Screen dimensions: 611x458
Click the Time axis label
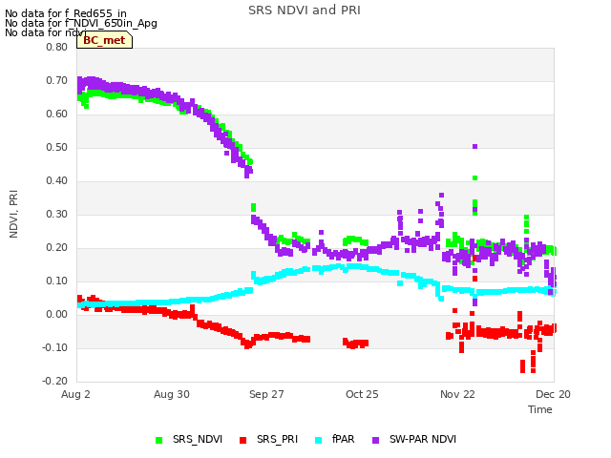tap(540, 409)
